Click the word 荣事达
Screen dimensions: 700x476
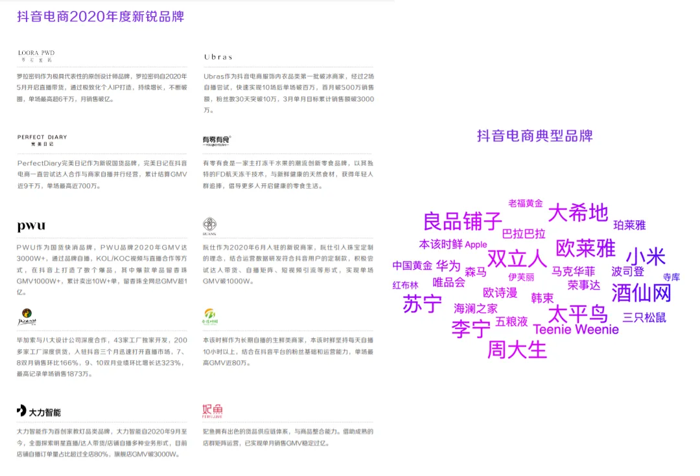pyautogui.click(x=584, y=286)
